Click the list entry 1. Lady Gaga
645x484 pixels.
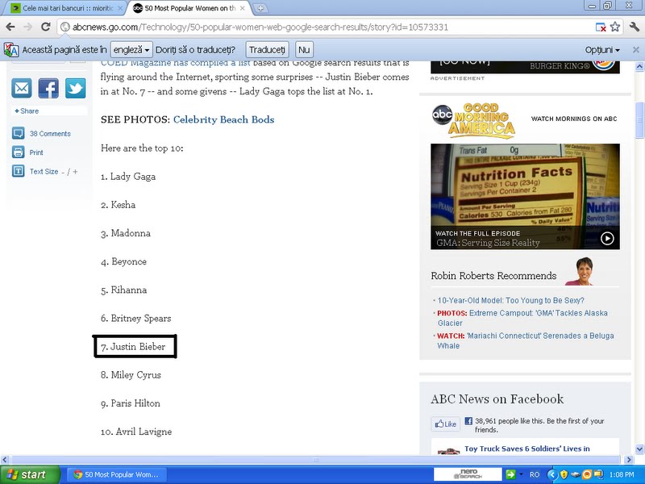[128, 177]
